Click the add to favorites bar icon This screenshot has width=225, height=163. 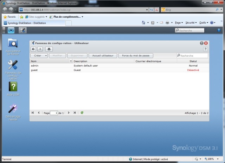21,17
